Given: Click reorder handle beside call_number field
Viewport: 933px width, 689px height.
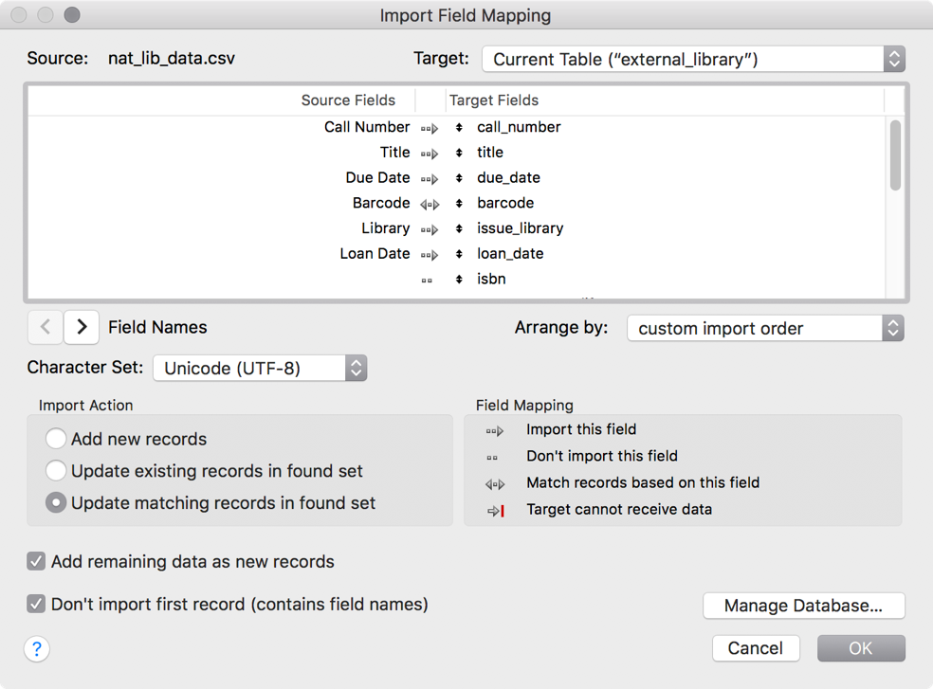Looking at the screenshot, I should 459,128.
